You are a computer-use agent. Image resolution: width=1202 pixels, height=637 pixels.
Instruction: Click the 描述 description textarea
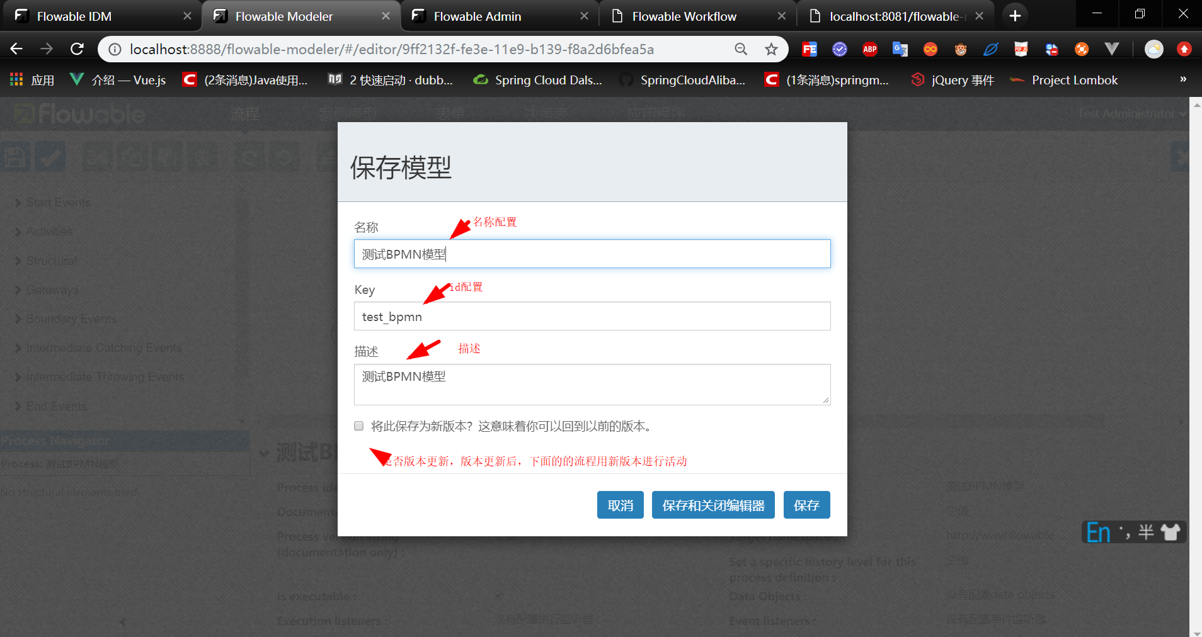[x=592, y=385]
